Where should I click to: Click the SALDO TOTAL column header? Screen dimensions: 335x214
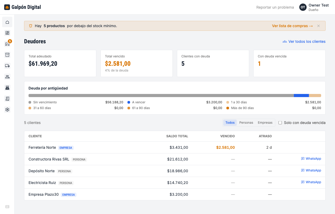[x=177, y=136]
